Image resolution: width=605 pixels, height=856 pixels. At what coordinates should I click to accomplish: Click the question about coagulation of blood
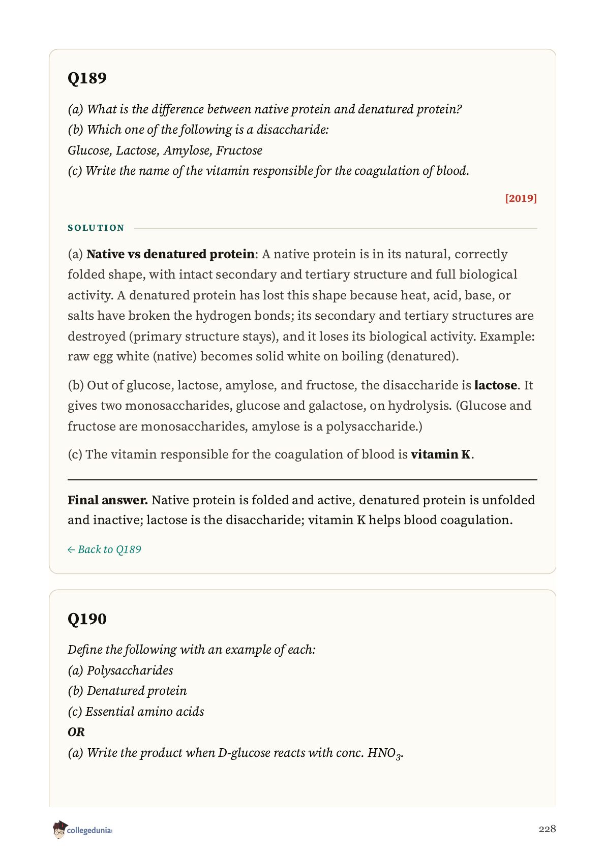tap(268, 171)
